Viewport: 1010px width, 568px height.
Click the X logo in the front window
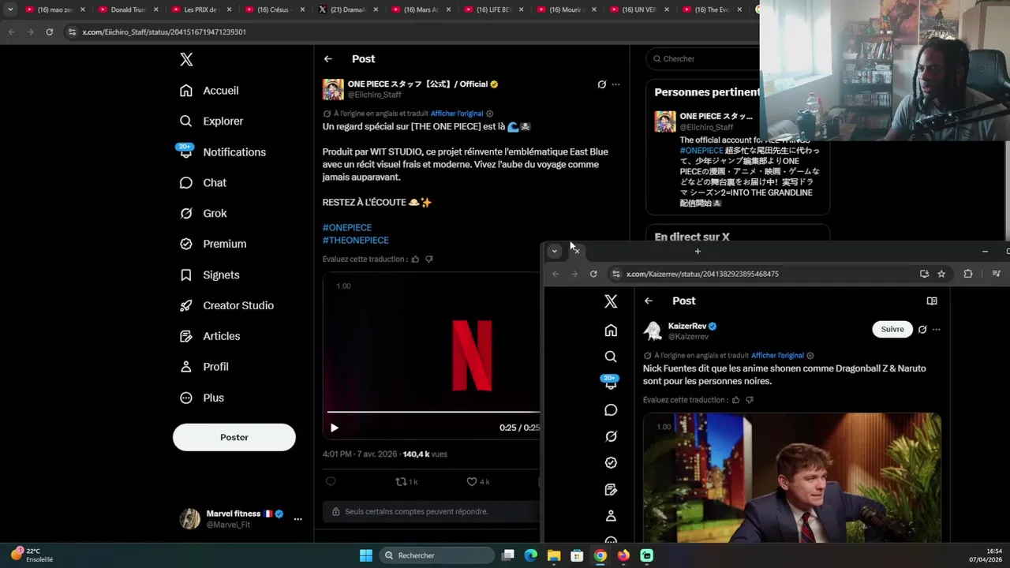coord(611,301)
